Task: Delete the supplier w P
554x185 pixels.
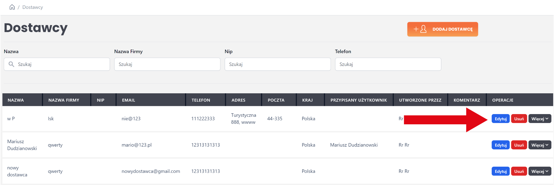Action: [x=519, y=119]
